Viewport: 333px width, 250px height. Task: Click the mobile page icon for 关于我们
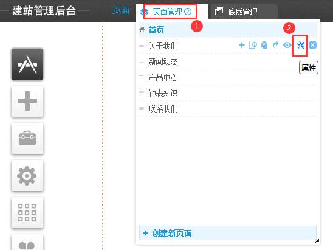point(253,45)
